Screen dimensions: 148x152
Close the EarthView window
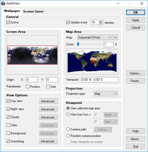141,3
